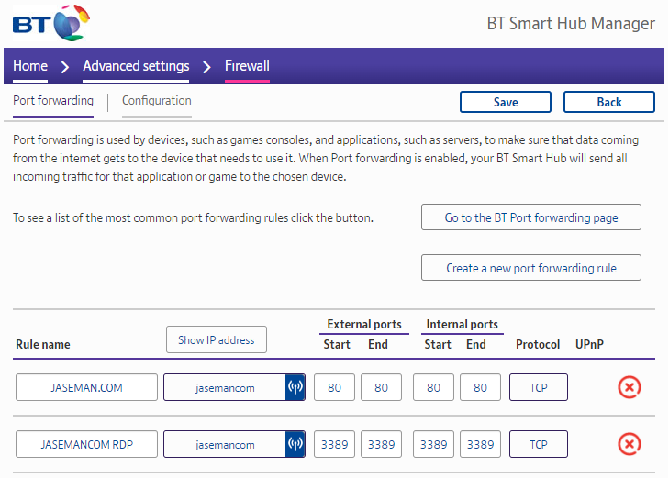Click Go to the BT Port forwarding page
669x478 pixels.
click(x=531, y=217)
